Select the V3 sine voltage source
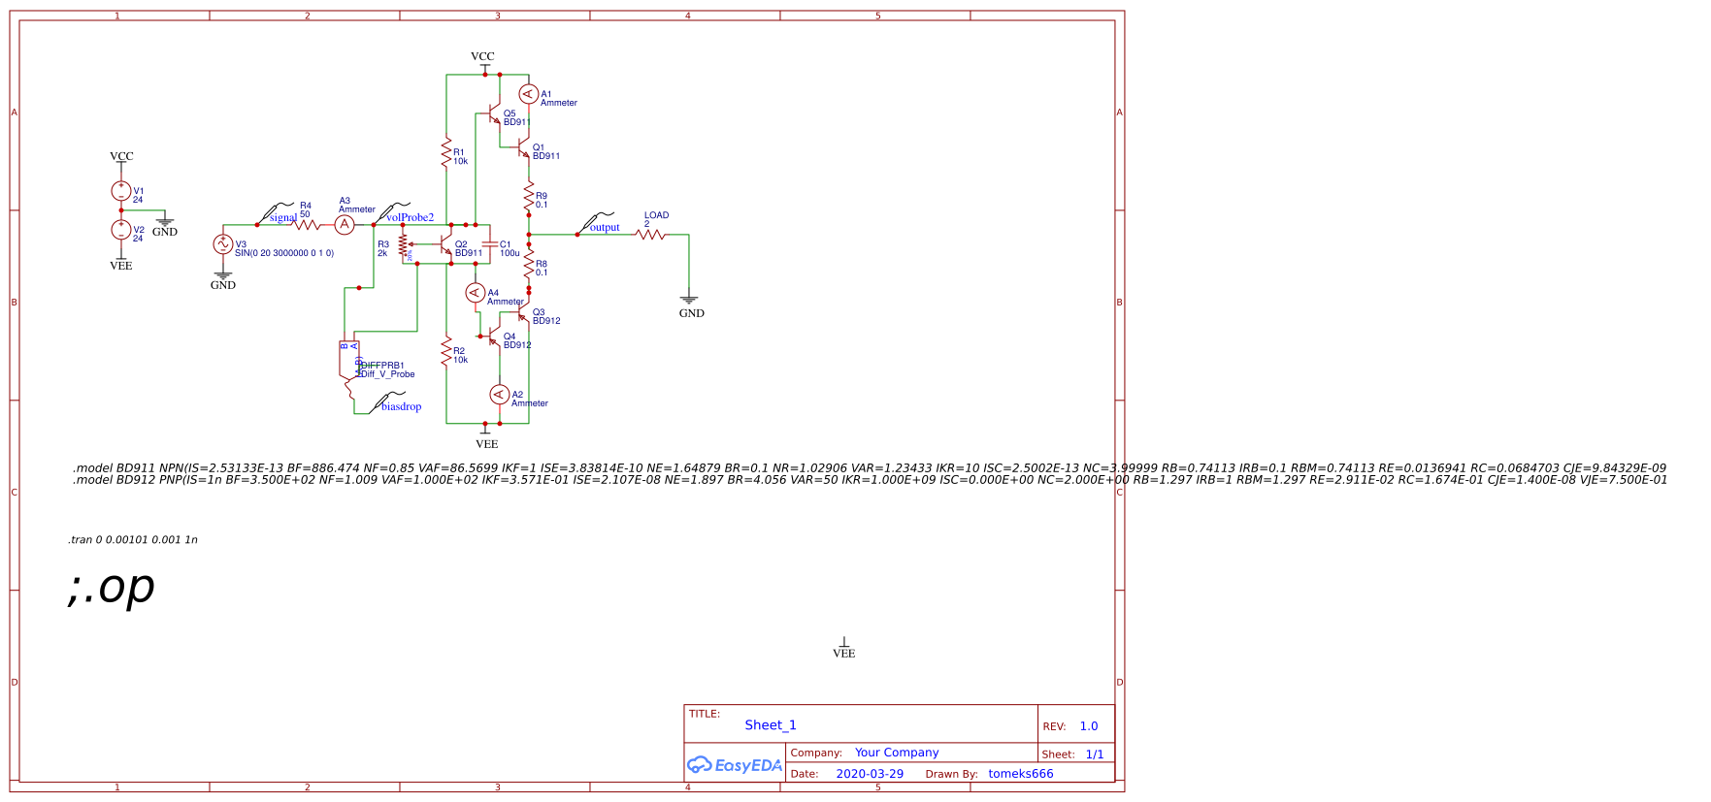This screenshot has width=1711, height=802. (222, 244)
